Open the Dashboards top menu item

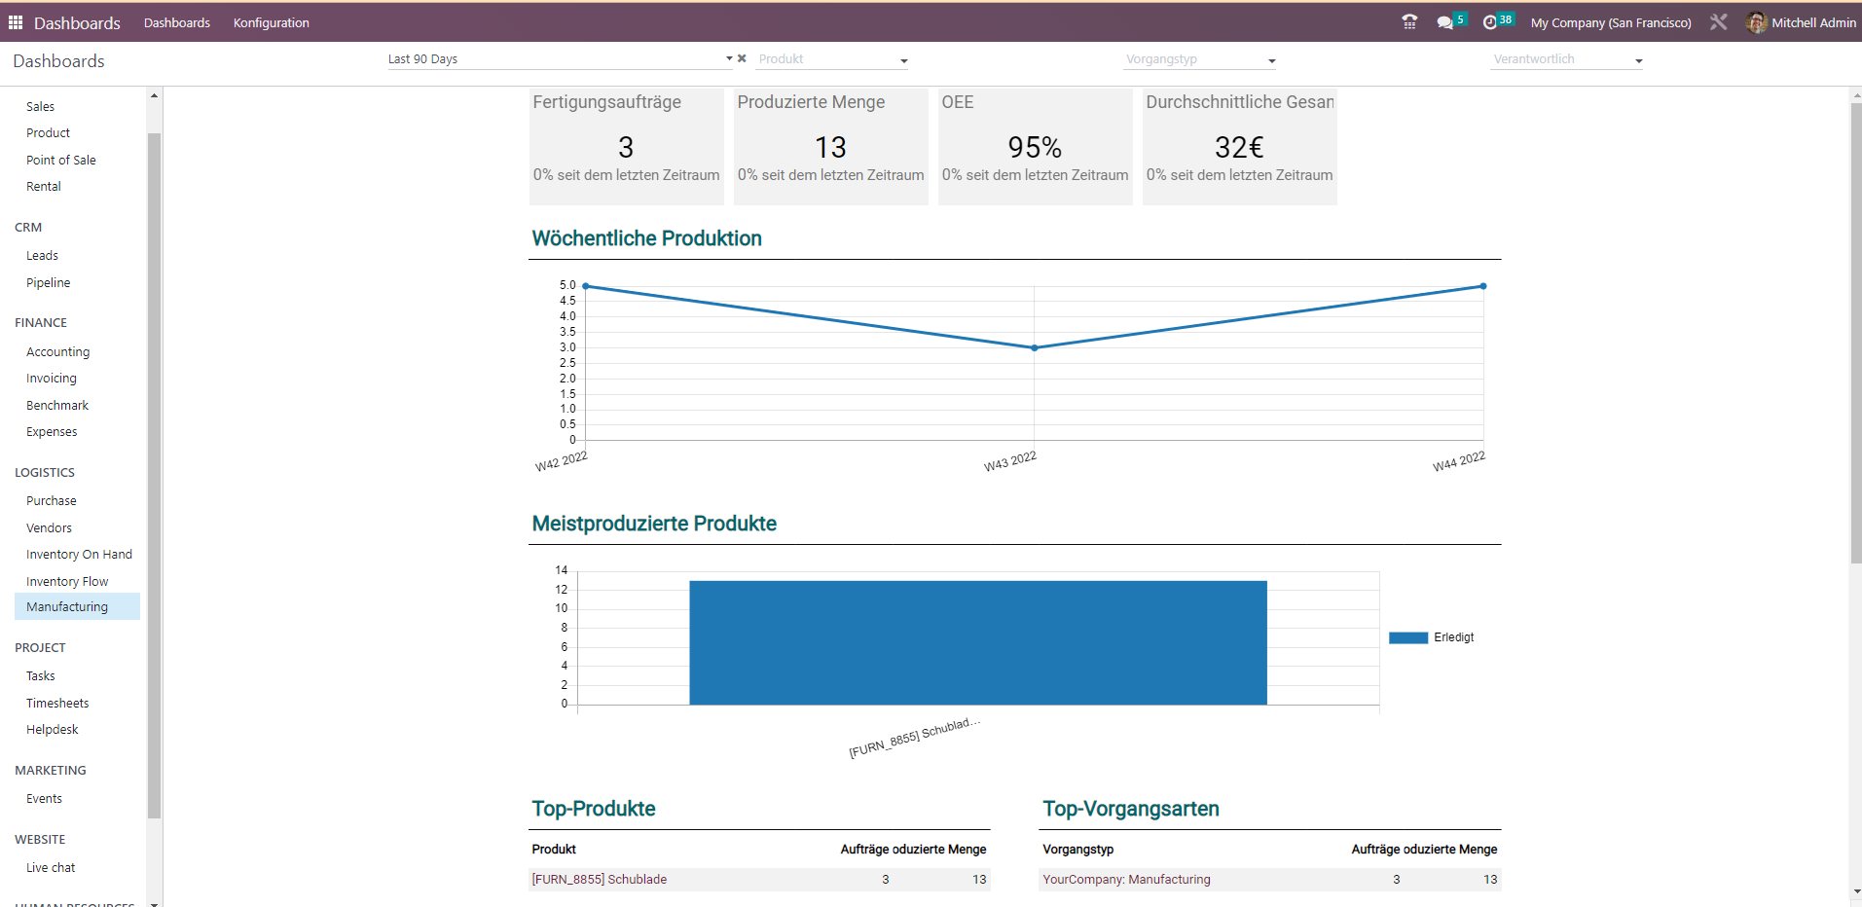click(176, 22)
